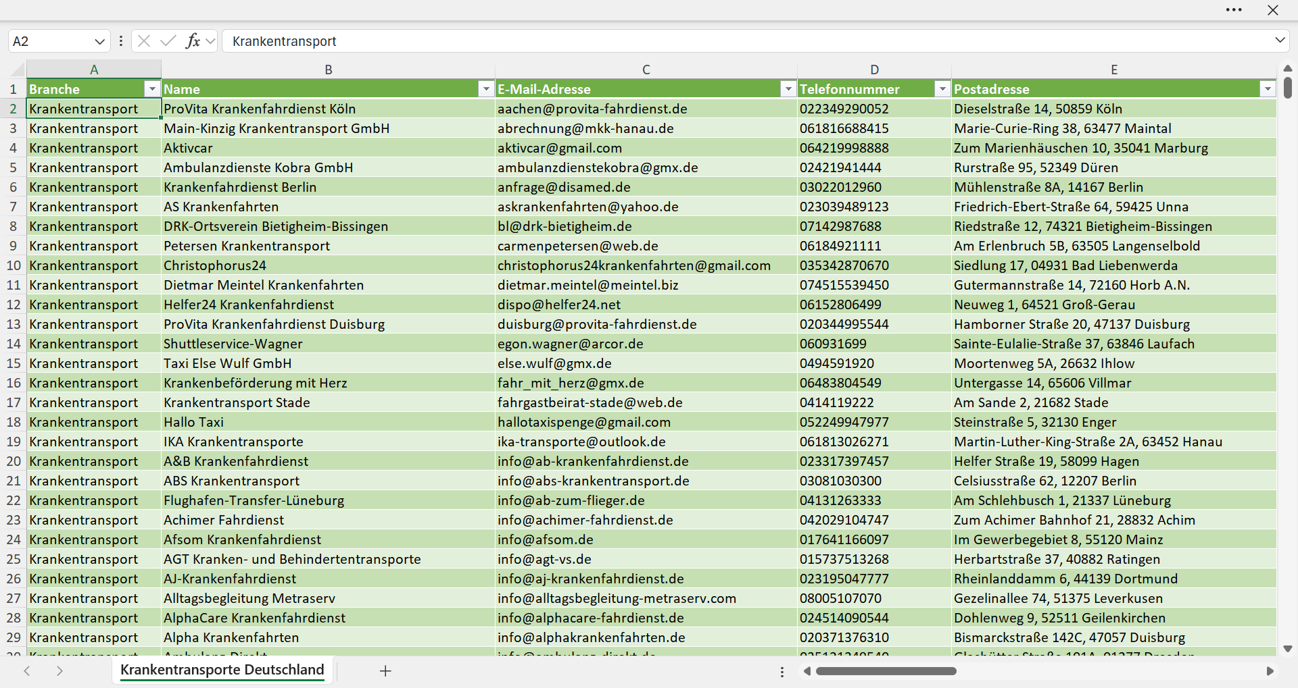Select the Krankentransporte Deutschland sheet tab
The width and height of the screenshot is (1298, 688).
point(222,670)
